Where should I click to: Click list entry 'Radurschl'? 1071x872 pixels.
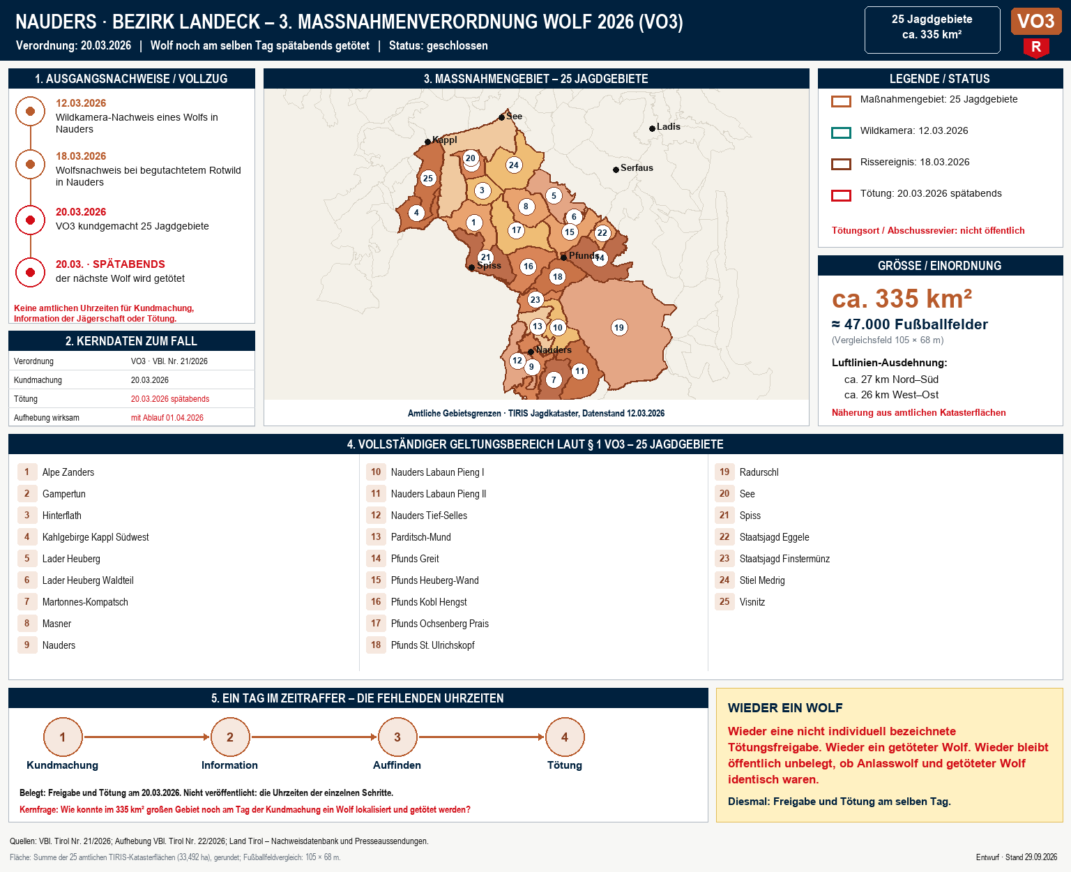click(x=759, y=472)
